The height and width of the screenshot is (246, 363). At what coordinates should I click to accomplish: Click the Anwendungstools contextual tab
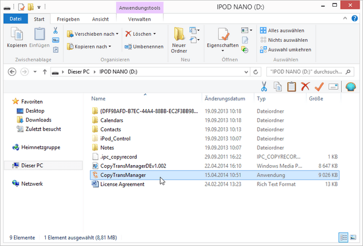pos(140,8)
